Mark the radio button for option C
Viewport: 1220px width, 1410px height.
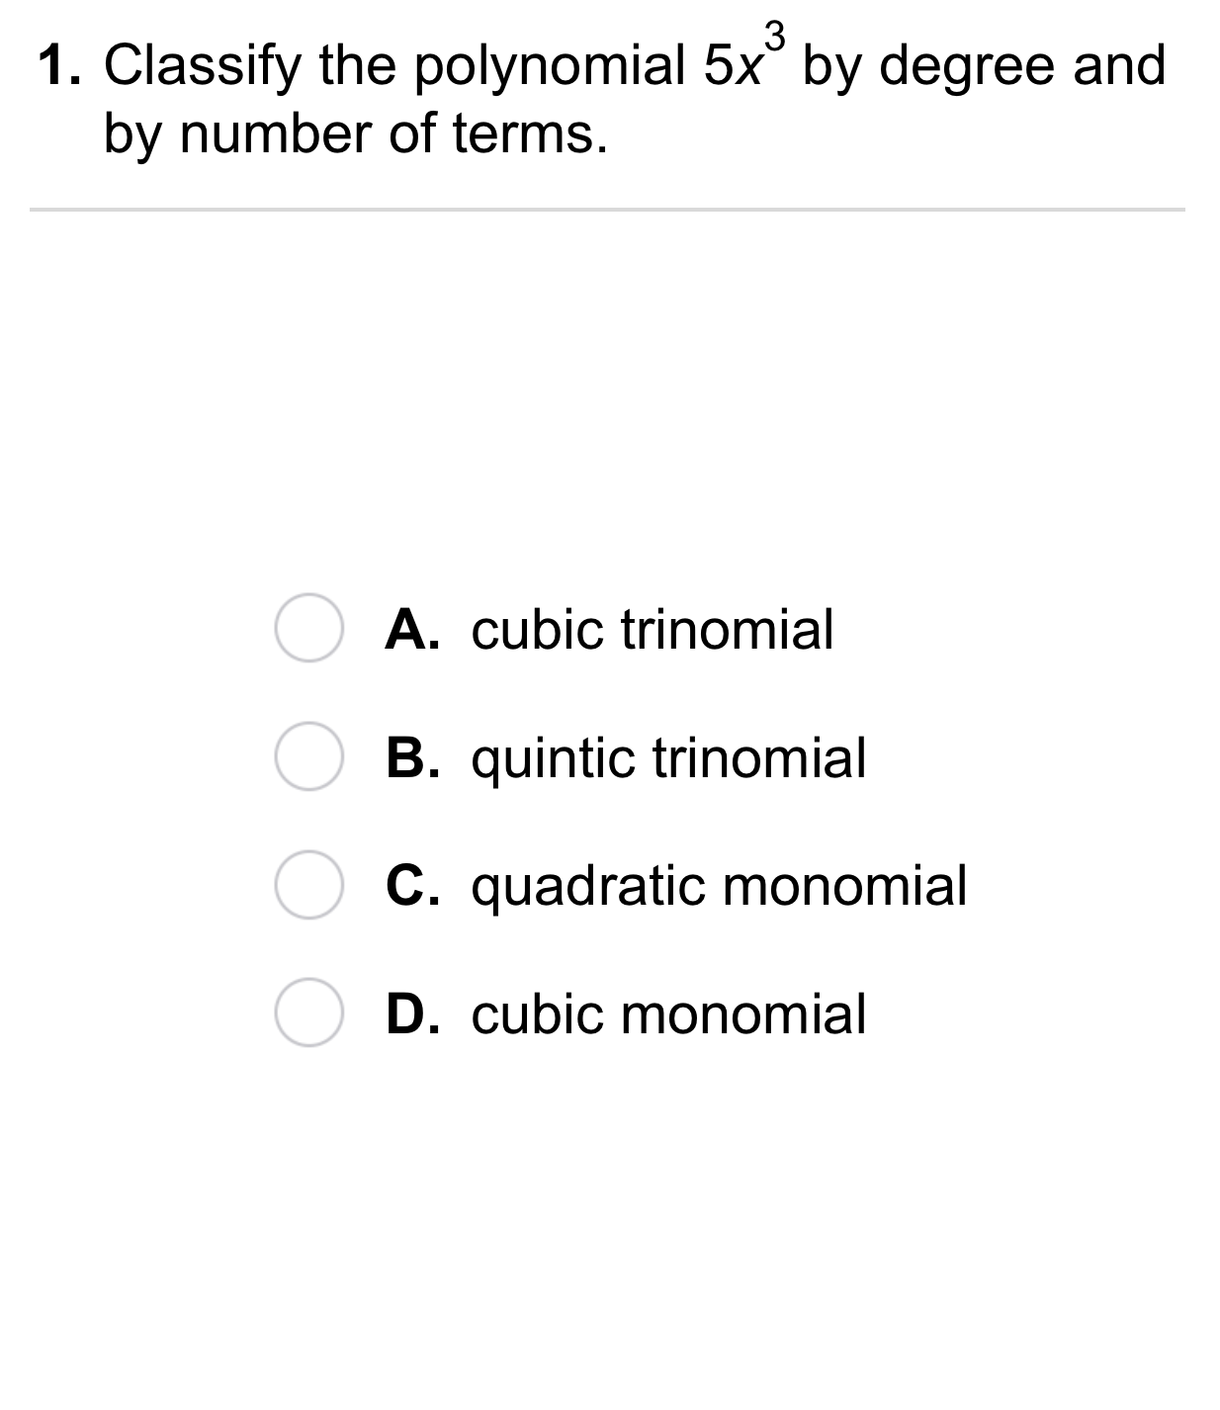coord(308,885)
